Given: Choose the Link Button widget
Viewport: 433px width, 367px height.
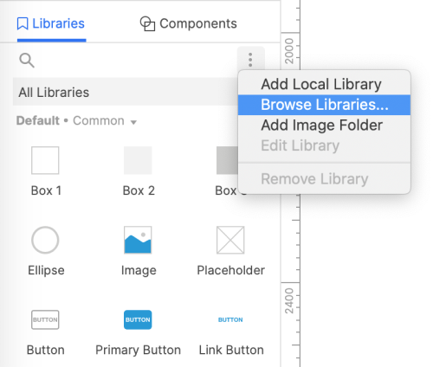Looking at the screenshot, I should [230, 319].
